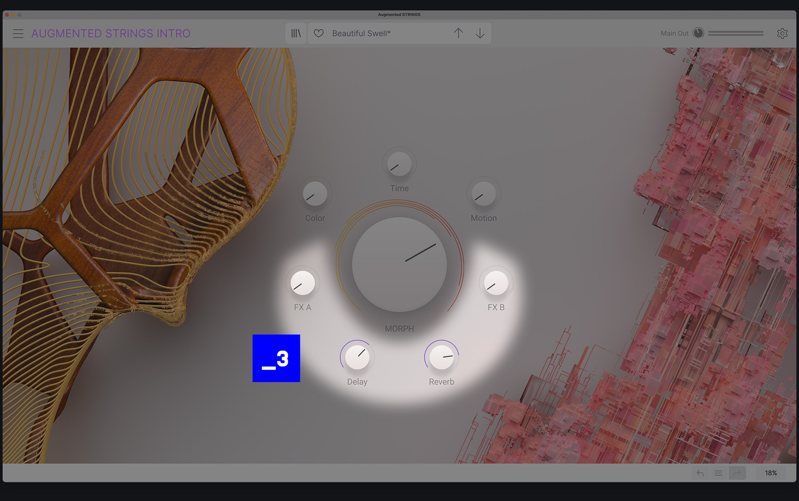Click the FX B knob
The height and width of the screenshot is (501, 799).
click(x=496, y=283)
